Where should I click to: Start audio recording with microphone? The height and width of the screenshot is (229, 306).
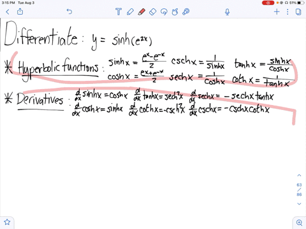tap(227, 11)
